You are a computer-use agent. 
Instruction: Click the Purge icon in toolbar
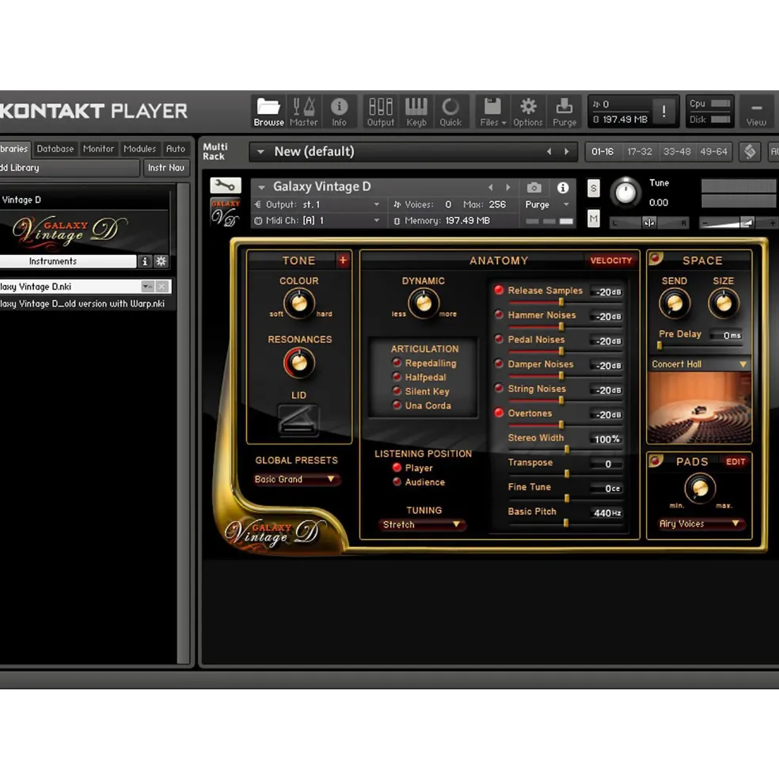[x=564, y=112]
